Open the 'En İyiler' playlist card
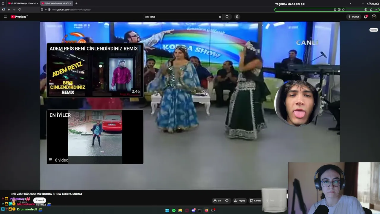 (x=95, y=137)
